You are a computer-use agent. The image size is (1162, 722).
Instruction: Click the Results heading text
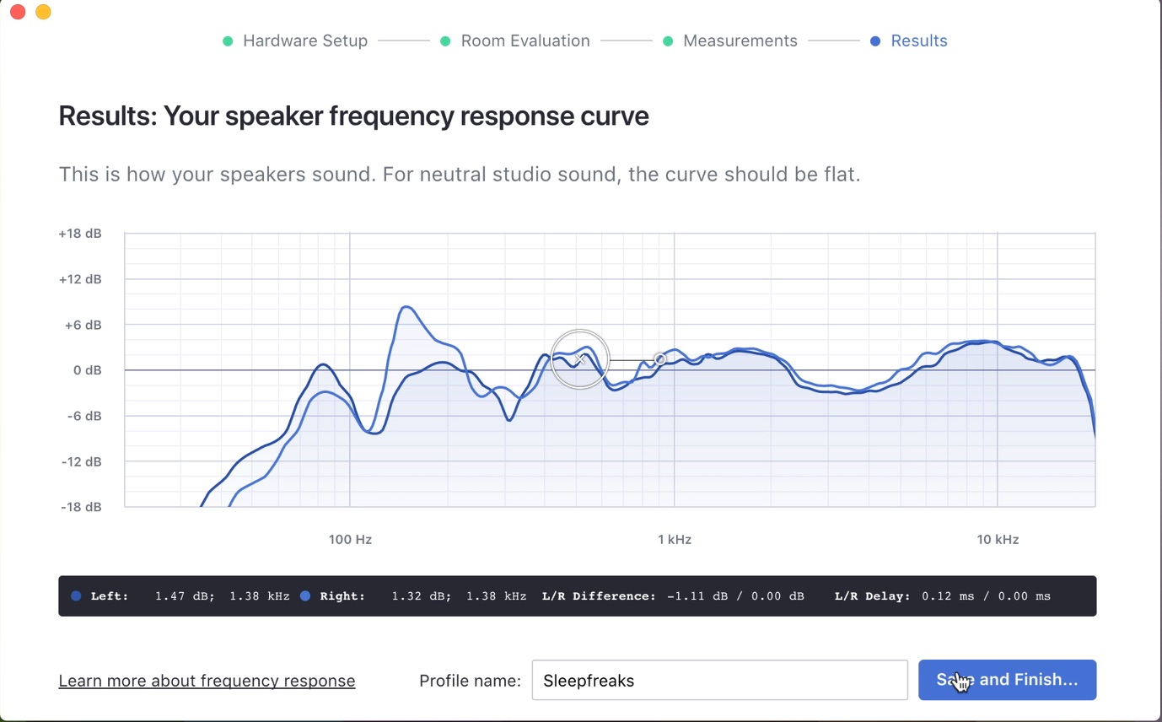[x=354, y=116]
